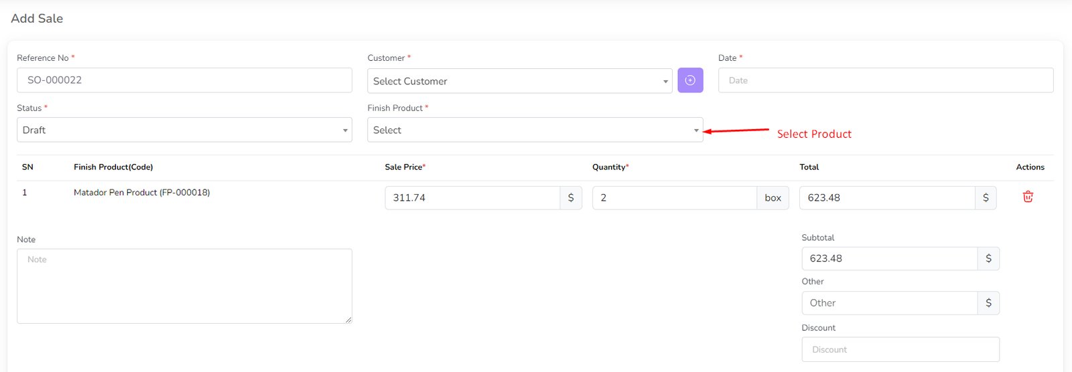The width and height of the screenshot is (1072, 372).
Task: Click the Note textarea resize handle
Action: point(348,320)
